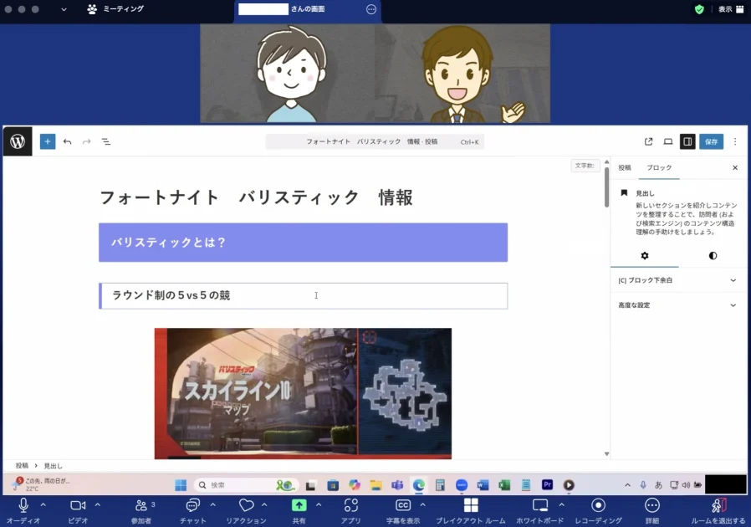Click the 文字数 counter label
Image resolution: width=751 pixels, height=527 pixels.
[585, 166]
